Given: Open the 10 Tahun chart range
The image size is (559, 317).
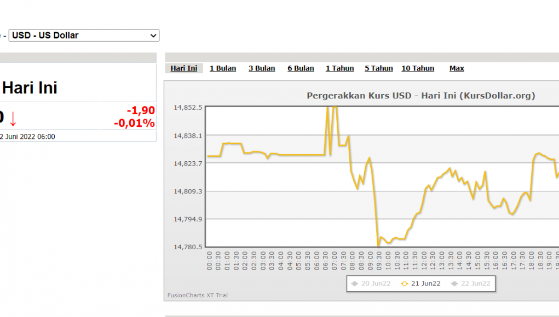Looking at the screenshot, I should 418,68.
